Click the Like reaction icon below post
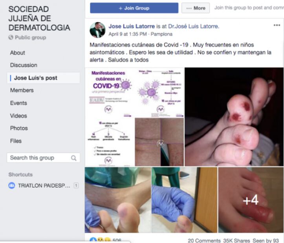 click(x=93, y=240)
